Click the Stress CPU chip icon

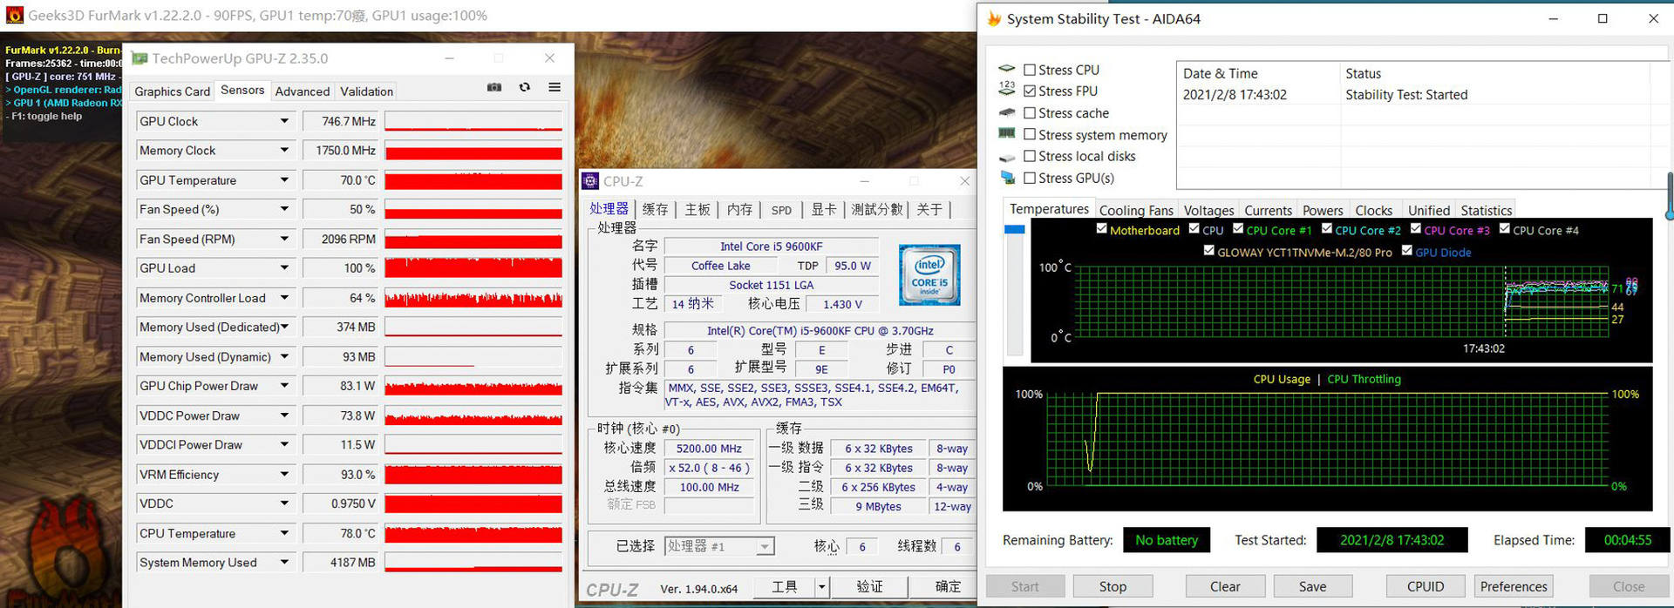coord(1007,69)
